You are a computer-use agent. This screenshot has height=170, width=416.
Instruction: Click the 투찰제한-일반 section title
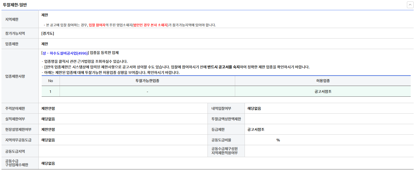15,5
